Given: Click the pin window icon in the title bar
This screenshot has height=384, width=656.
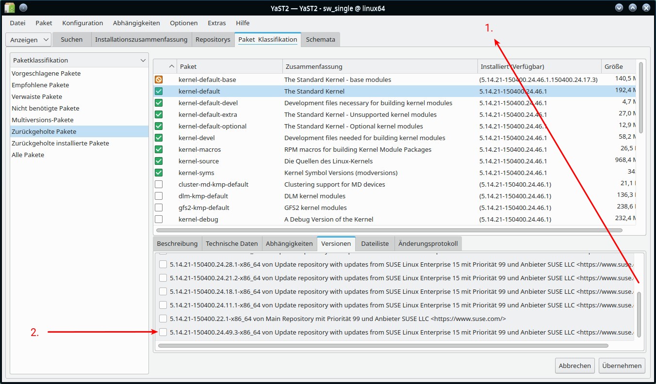Looking at the screenshot, I should [x=23, y=8].
